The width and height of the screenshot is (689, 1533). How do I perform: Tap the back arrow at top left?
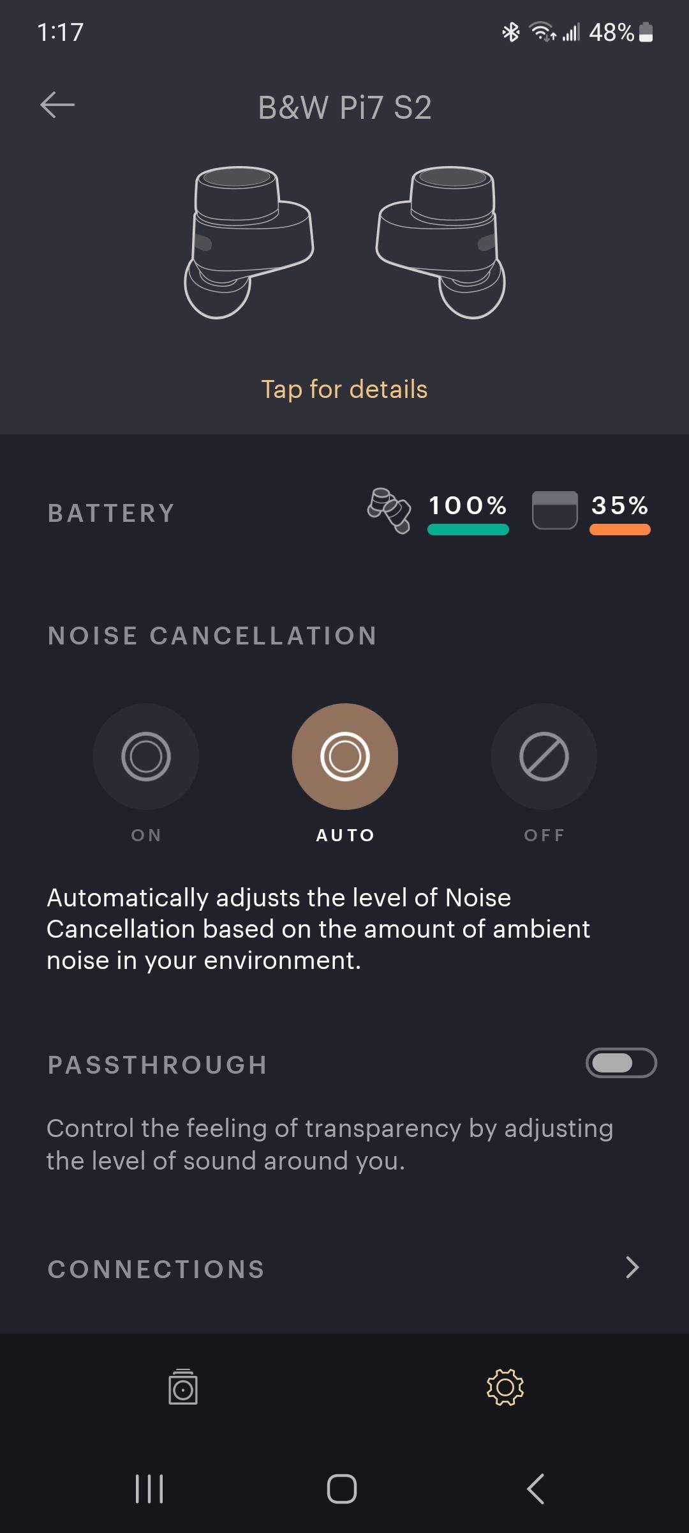click(x=57, y=105)
